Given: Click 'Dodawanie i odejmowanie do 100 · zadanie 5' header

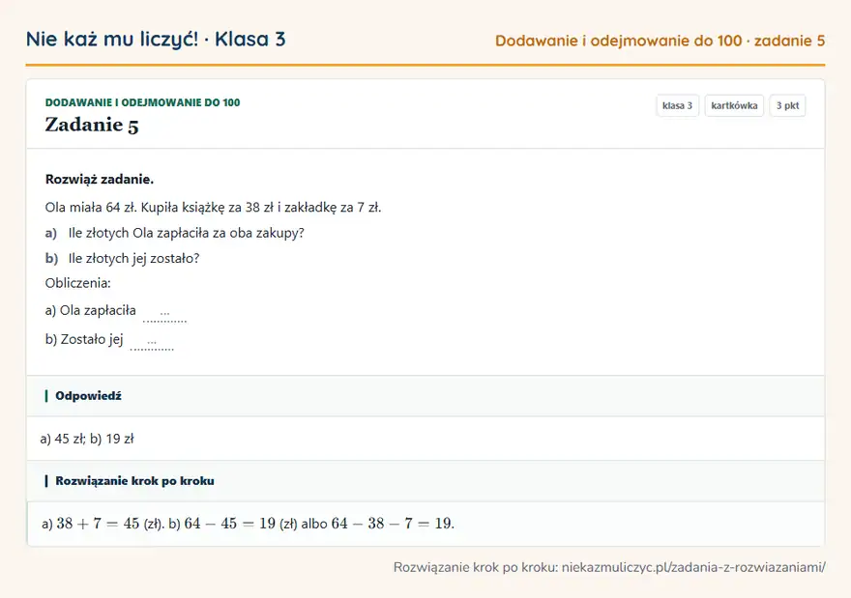Looking at the screenshot, I should coord(660,41).
